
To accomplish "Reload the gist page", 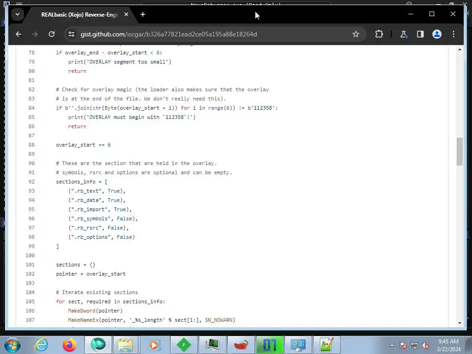I will click(52, 34).
